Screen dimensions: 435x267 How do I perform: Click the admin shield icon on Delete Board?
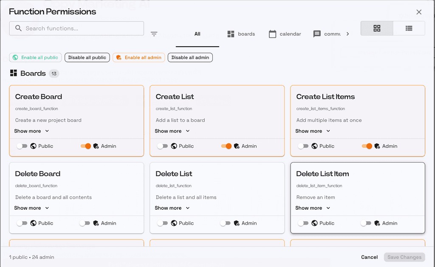pyautogui.click(x=96, y=223)
